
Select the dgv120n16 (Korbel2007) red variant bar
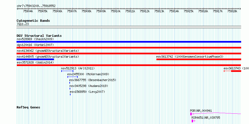(129, 48)
